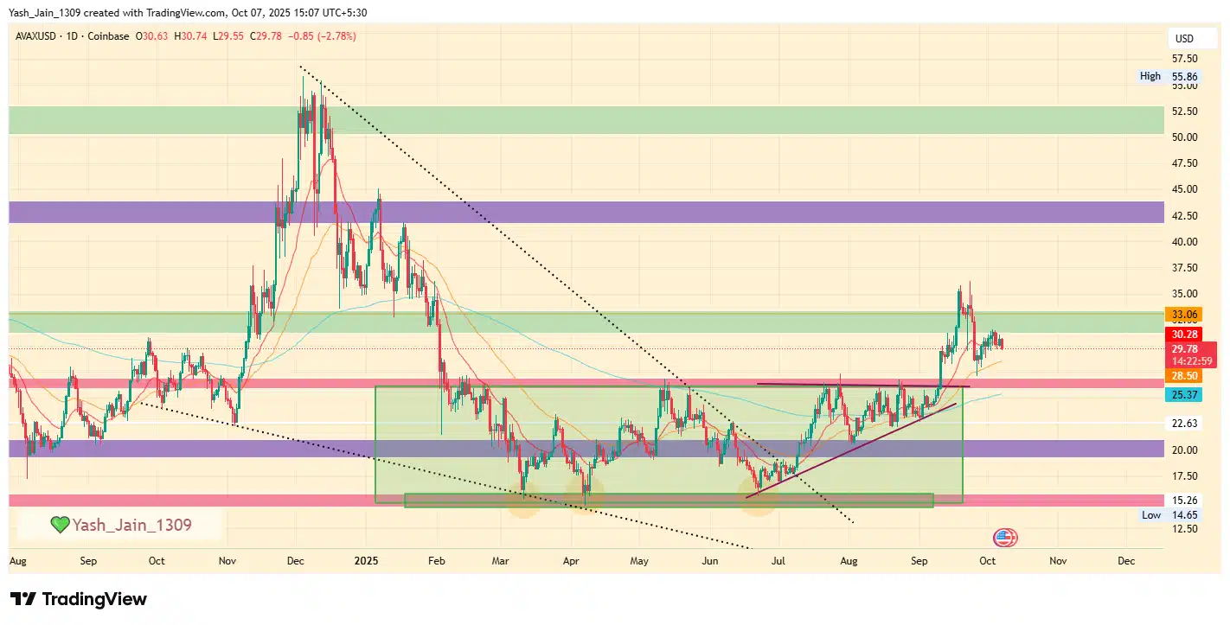
Task: Click the 15.26 price label on axis
Action: pos(1183,501)
